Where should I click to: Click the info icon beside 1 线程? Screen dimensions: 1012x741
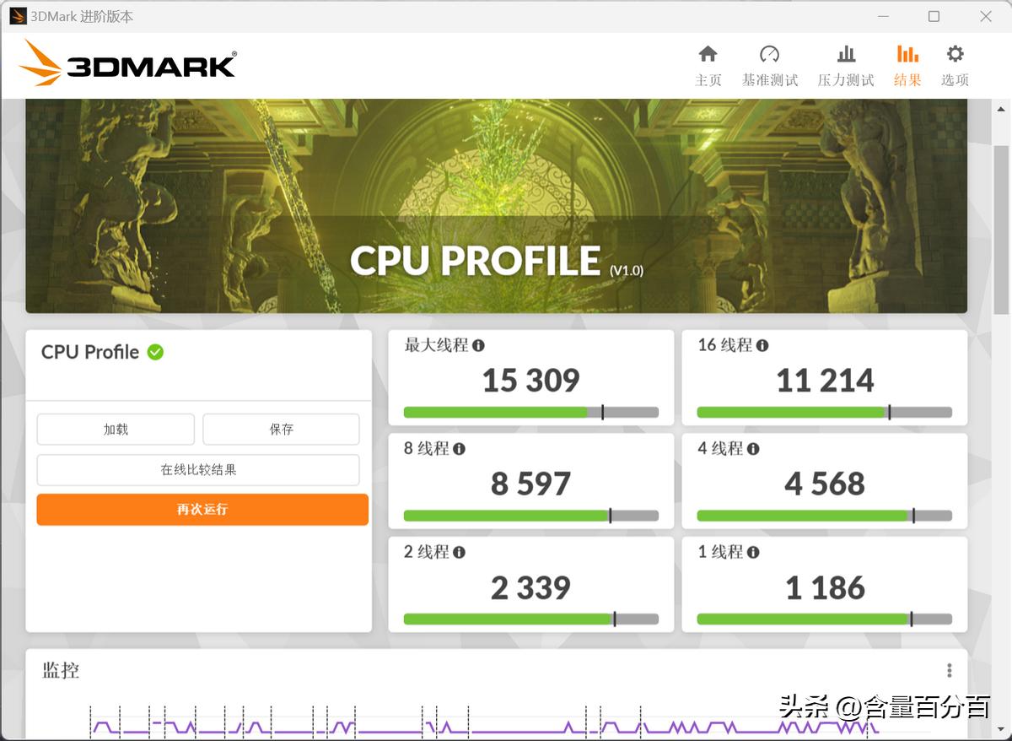pyautogui.click(x=751, y=553)
